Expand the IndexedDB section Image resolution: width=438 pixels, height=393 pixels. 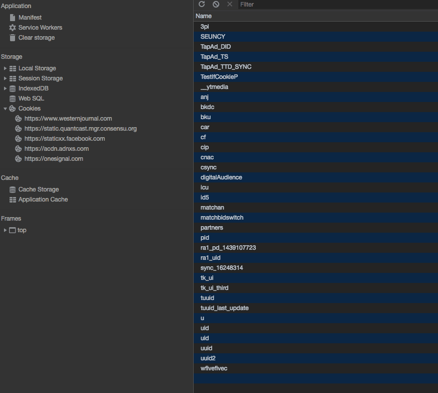point(5,88)
